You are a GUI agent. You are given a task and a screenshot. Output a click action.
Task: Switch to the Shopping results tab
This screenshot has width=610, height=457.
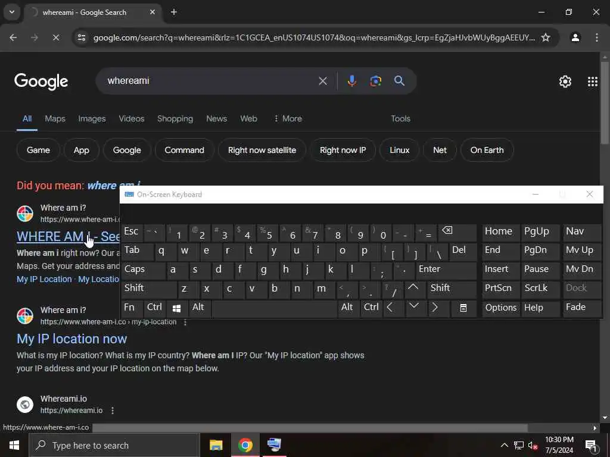[175, 118]
